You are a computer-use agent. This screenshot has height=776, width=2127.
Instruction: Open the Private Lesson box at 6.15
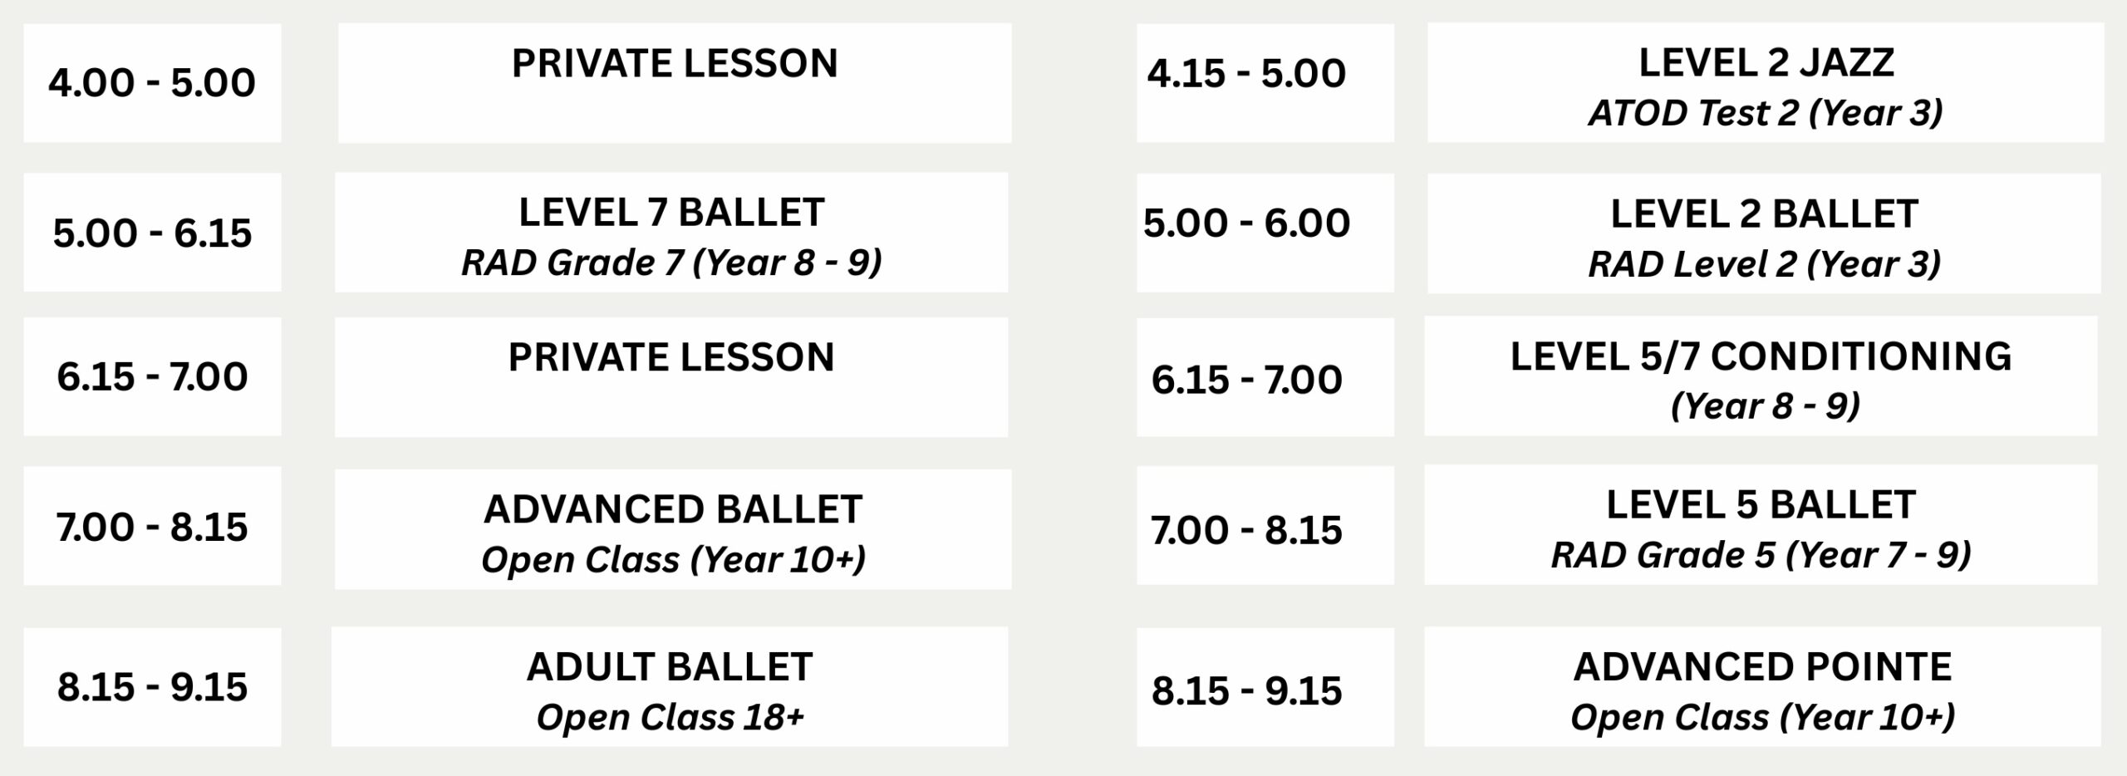point(671,377)
